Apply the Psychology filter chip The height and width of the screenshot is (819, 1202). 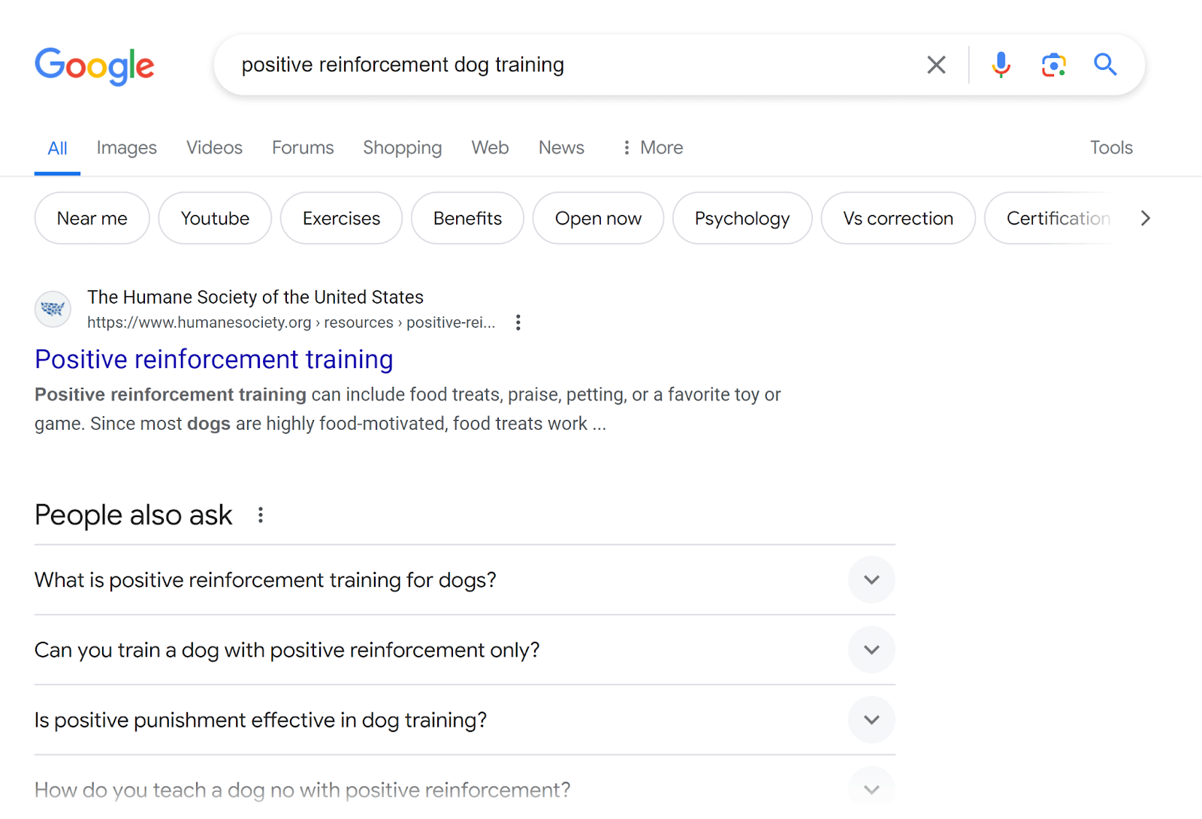pyautogui.click(x=741, y=218)
